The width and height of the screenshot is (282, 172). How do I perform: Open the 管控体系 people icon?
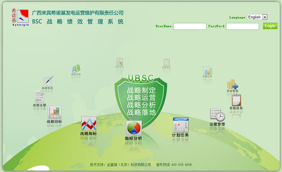[76, 69]
